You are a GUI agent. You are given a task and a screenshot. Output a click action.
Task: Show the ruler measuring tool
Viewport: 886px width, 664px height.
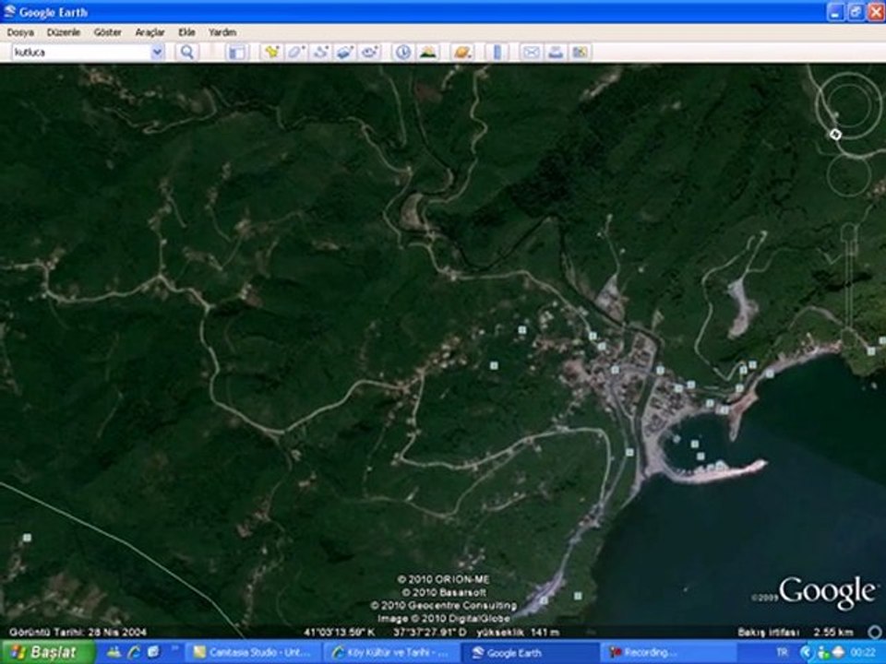pos(497,52)
